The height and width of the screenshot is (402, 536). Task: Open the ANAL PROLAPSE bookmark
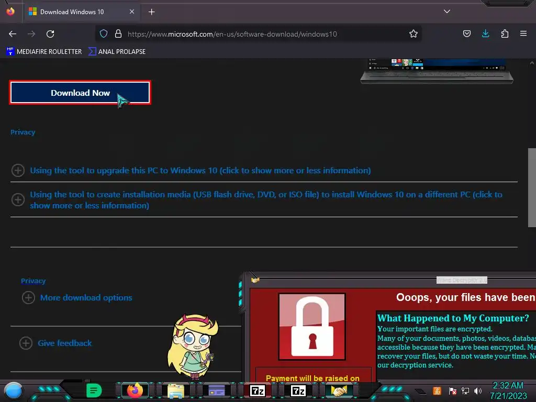pos(117,52)
